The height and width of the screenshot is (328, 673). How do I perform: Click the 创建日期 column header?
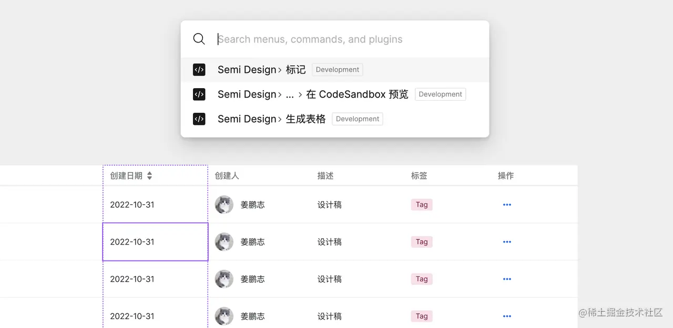(126, 176)
